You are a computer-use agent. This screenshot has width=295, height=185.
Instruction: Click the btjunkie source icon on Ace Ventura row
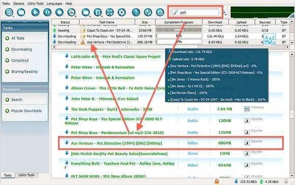point(247,143)
